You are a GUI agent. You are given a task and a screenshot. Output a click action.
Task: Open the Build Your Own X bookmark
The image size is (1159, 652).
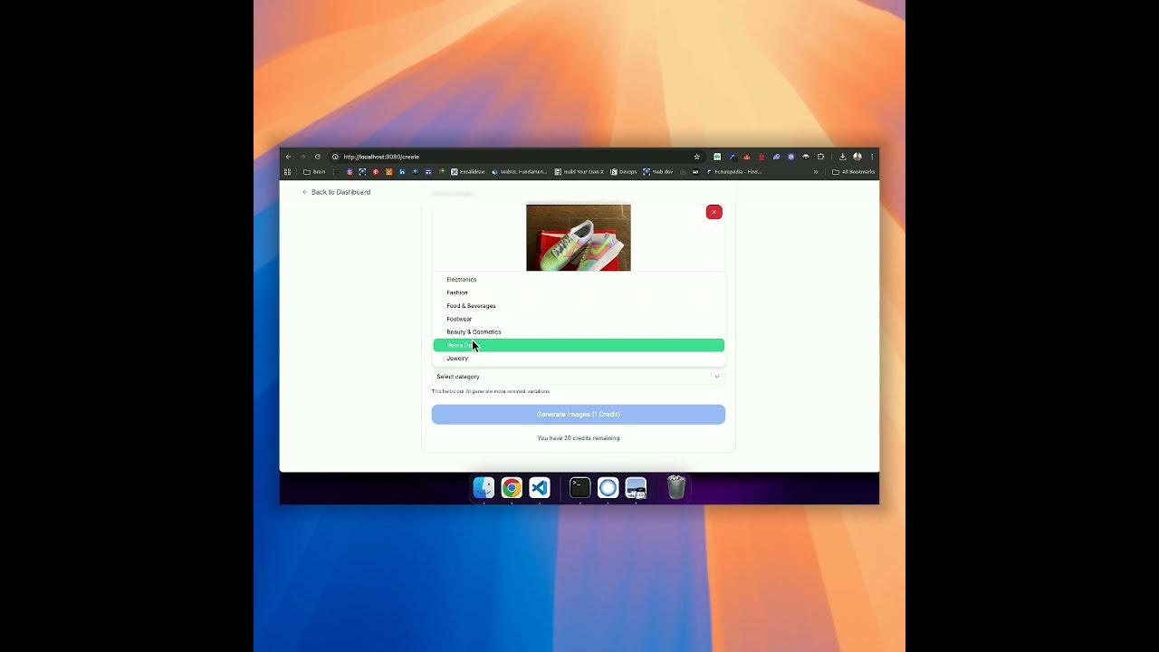[x=579, y=172]
